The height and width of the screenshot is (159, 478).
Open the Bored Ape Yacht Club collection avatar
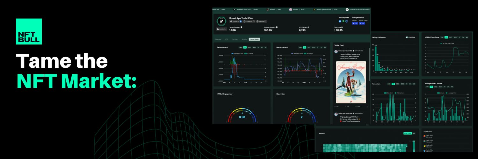point(221,21)
